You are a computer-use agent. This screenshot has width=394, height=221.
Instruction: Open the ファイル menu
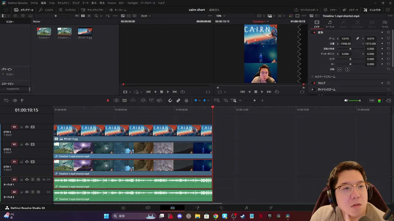[x=34, y=3]
